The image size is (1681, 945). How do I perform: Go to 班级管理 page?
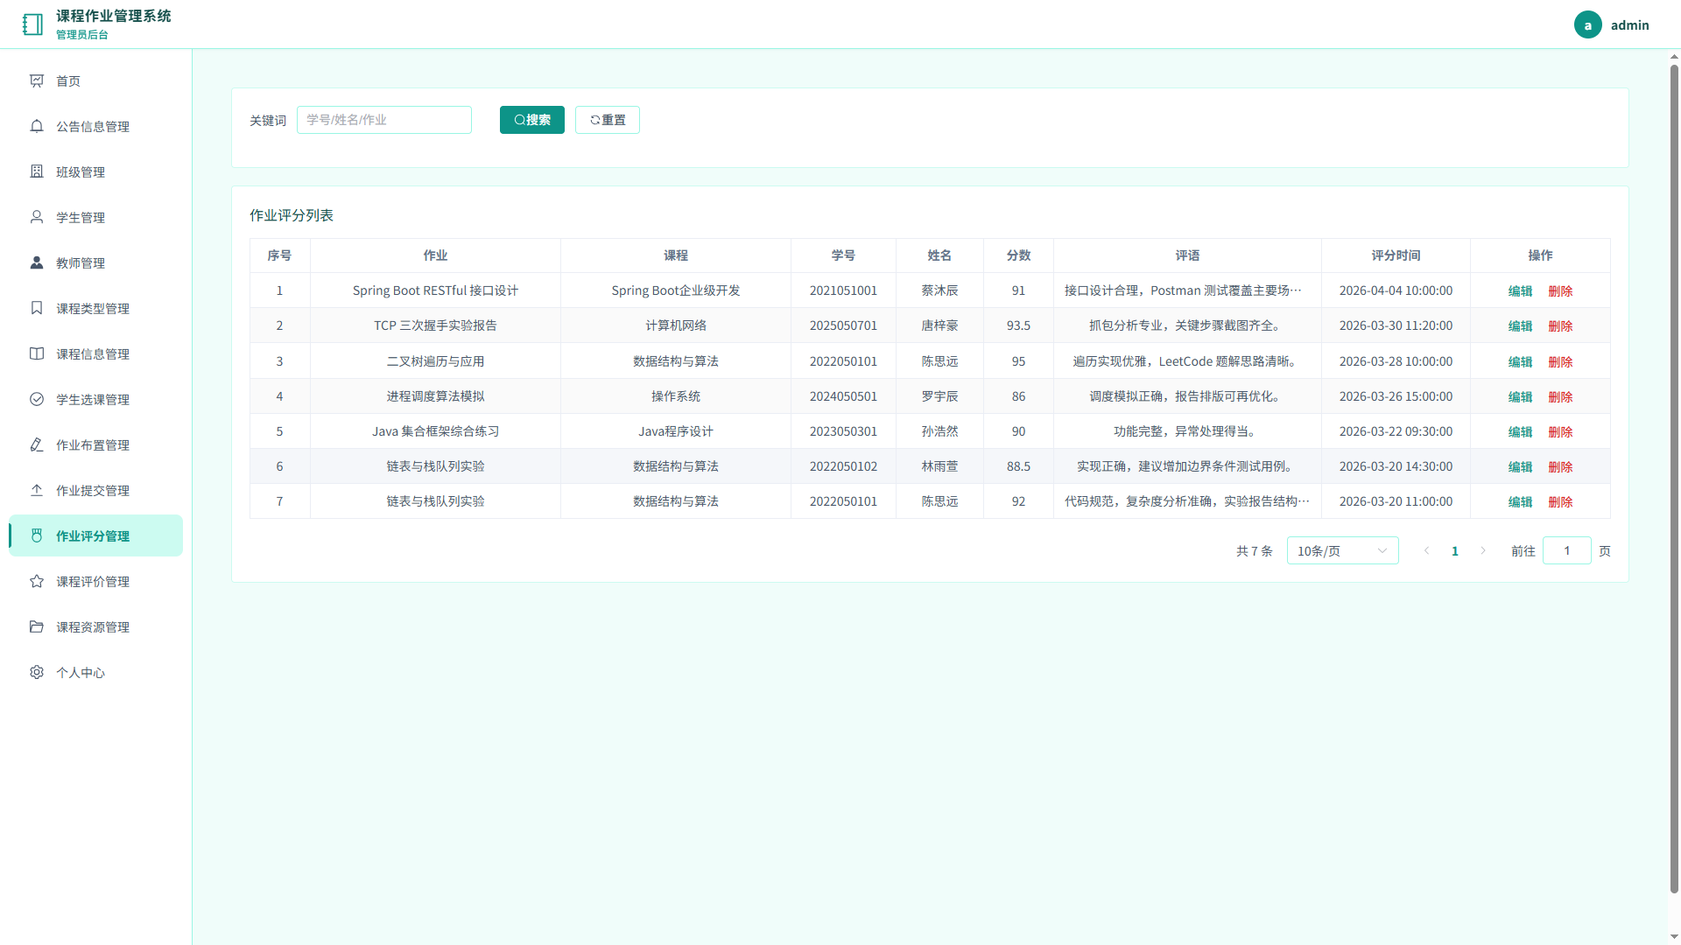(x=96, y=171)
